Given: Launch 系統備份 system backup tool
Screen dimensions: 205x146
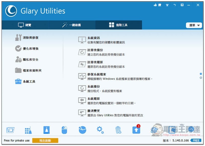Looking at the screenshot, I should click(x=100, y=89).
